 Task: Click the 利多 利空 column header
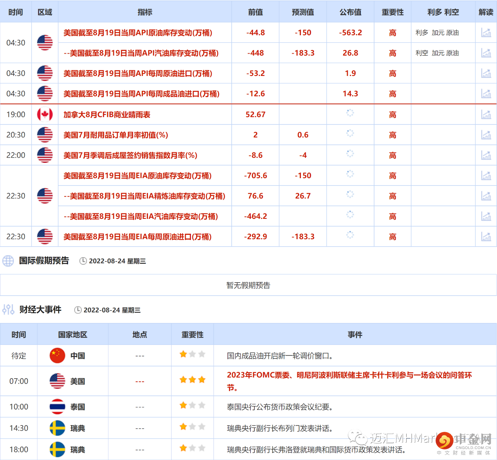[x=443, y=12]
